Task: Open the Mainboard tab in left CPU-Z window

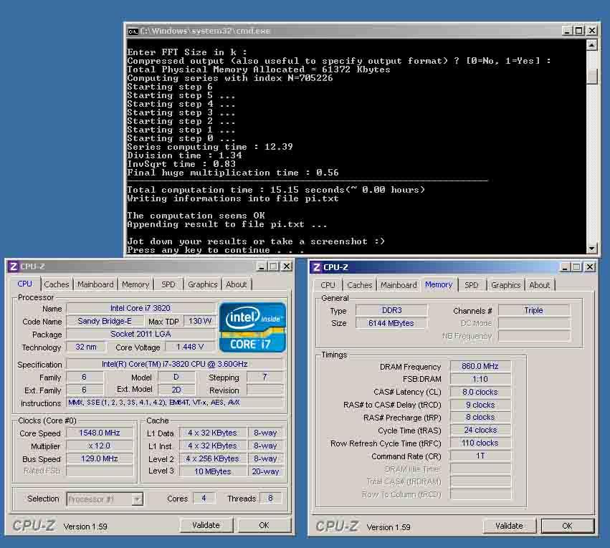Action: [x=95, y=284]
